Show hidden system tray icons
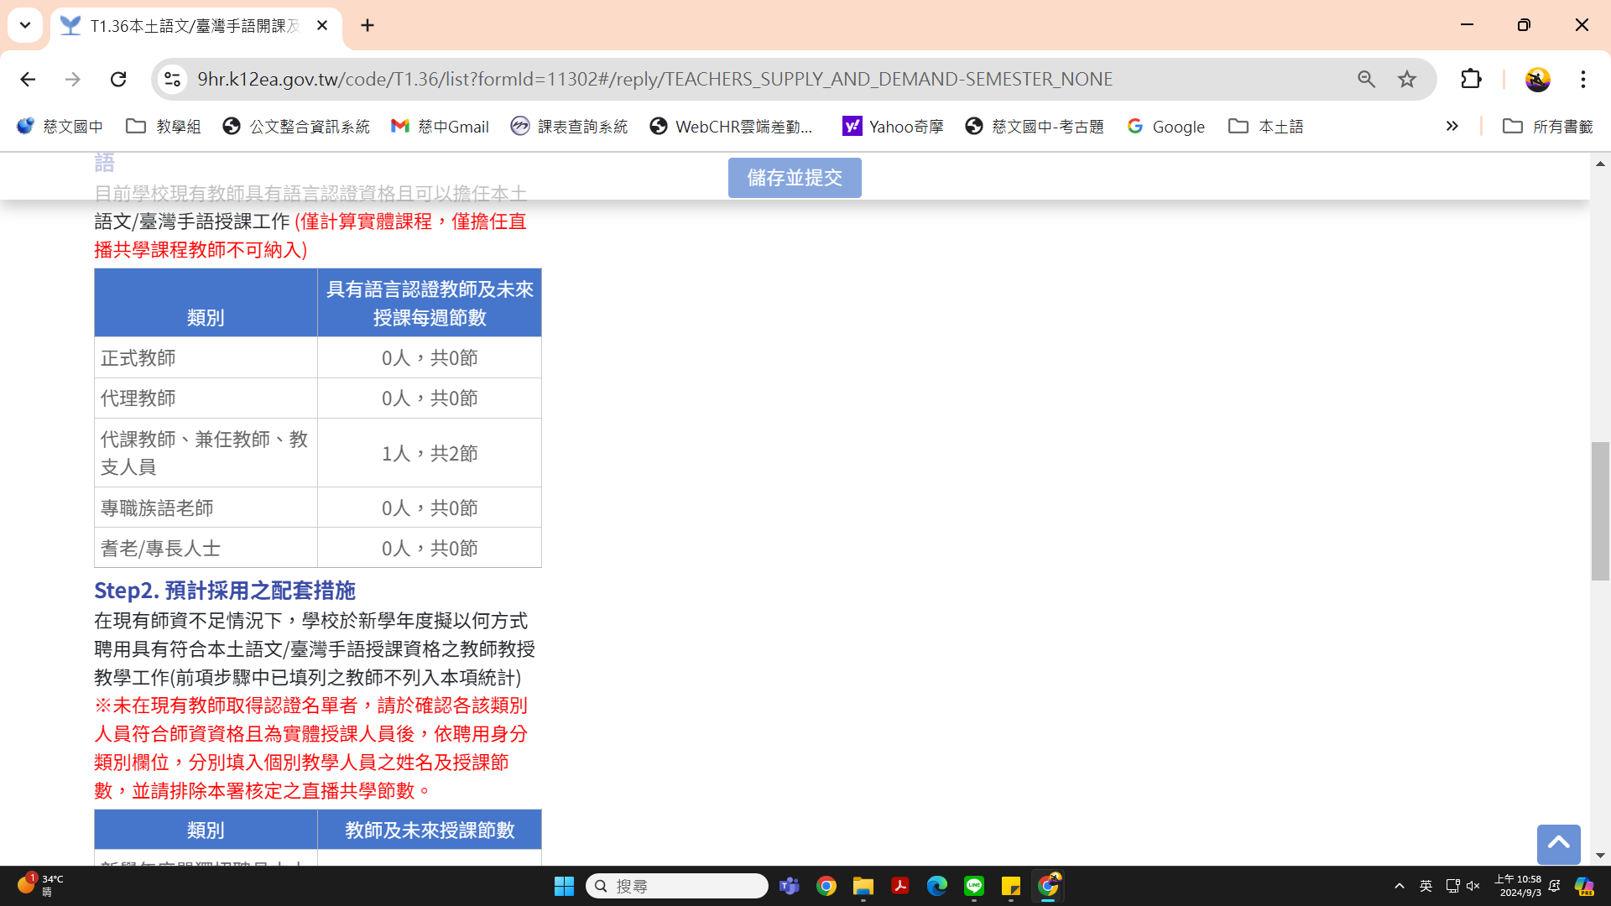Image resolution: width=1611 pixels, height=906 pixels. point(1399,886)
